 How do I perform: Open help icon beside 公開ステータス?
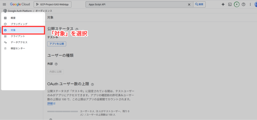pos(77,29)
